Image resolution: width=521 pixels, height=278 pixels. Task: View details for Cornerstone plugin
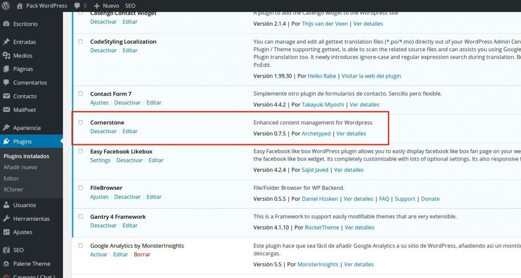(351, 134)
